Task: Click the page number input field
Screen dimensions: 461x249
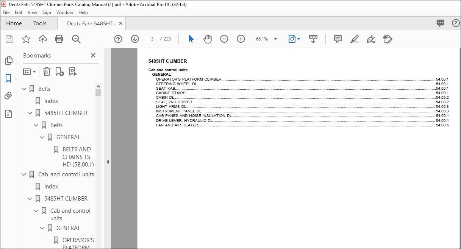Action: (x=152, y=39)
